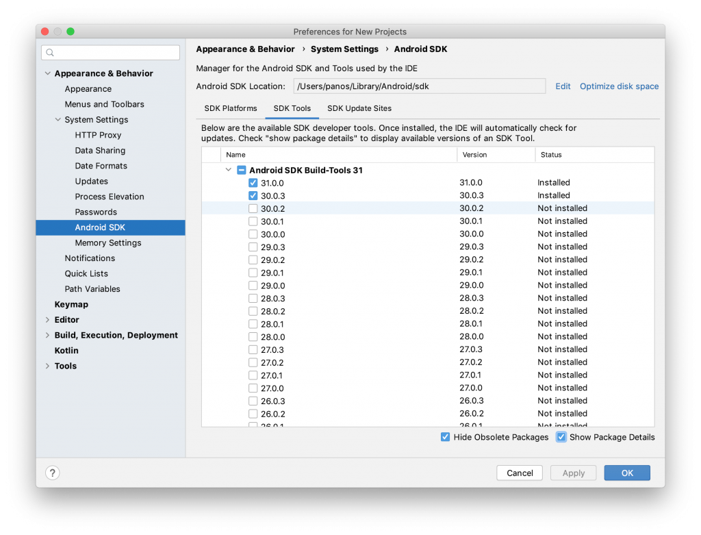This screenshot has height=535, width=701.
Task: Open the SDK Update Sites tab
Action: (359, 108)
